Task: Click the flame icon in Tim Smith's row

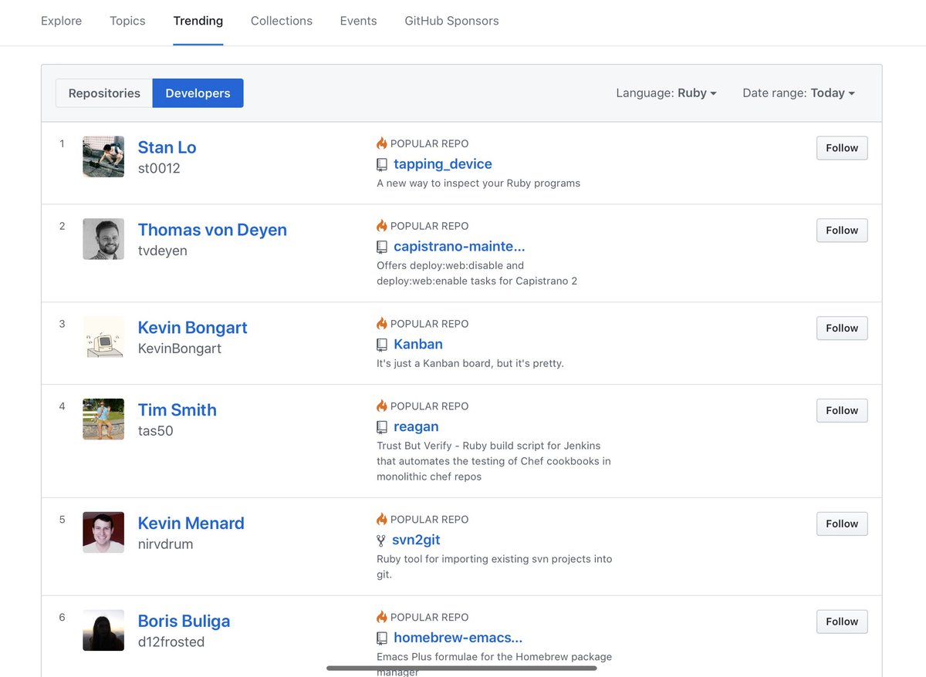Action: [x=381, y=406]
